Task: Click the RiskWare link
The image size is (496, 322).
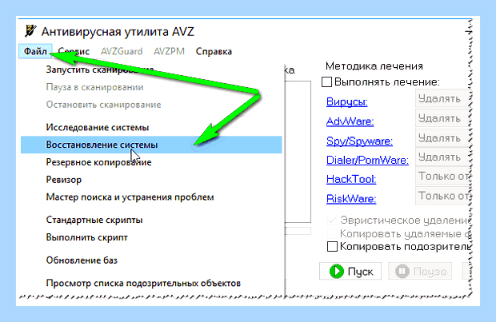Action: 351,199
